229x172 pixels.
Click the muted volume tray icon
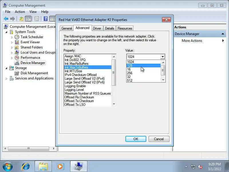(200, 167)
